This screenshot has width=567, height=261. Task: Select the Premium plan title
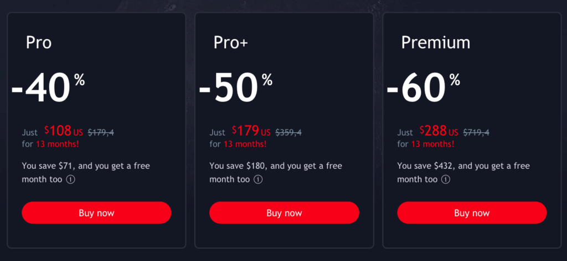(x=436, y=43)
